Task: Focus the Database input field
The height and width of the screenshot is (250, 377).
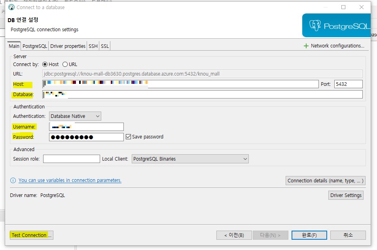Action: pos(203,95)
